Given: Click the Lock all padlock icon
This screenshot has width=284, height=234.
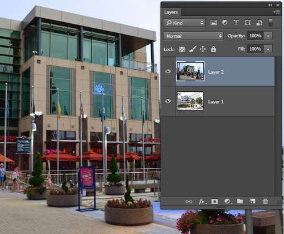Looking at the screenshot, I should tap(214, 49).
